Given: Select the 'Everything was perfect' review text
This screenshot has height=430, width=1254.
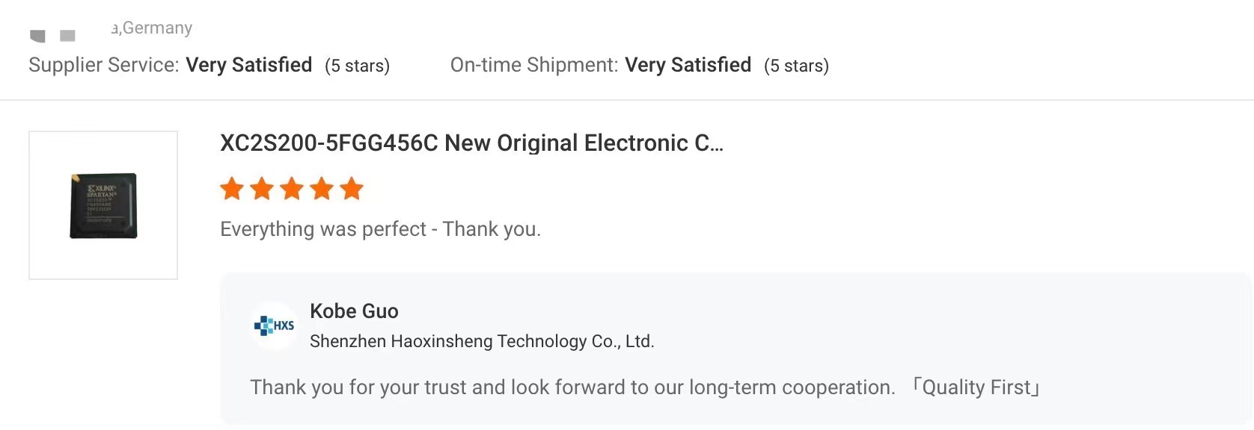Looking at the screenshot, I should [380, 228].
